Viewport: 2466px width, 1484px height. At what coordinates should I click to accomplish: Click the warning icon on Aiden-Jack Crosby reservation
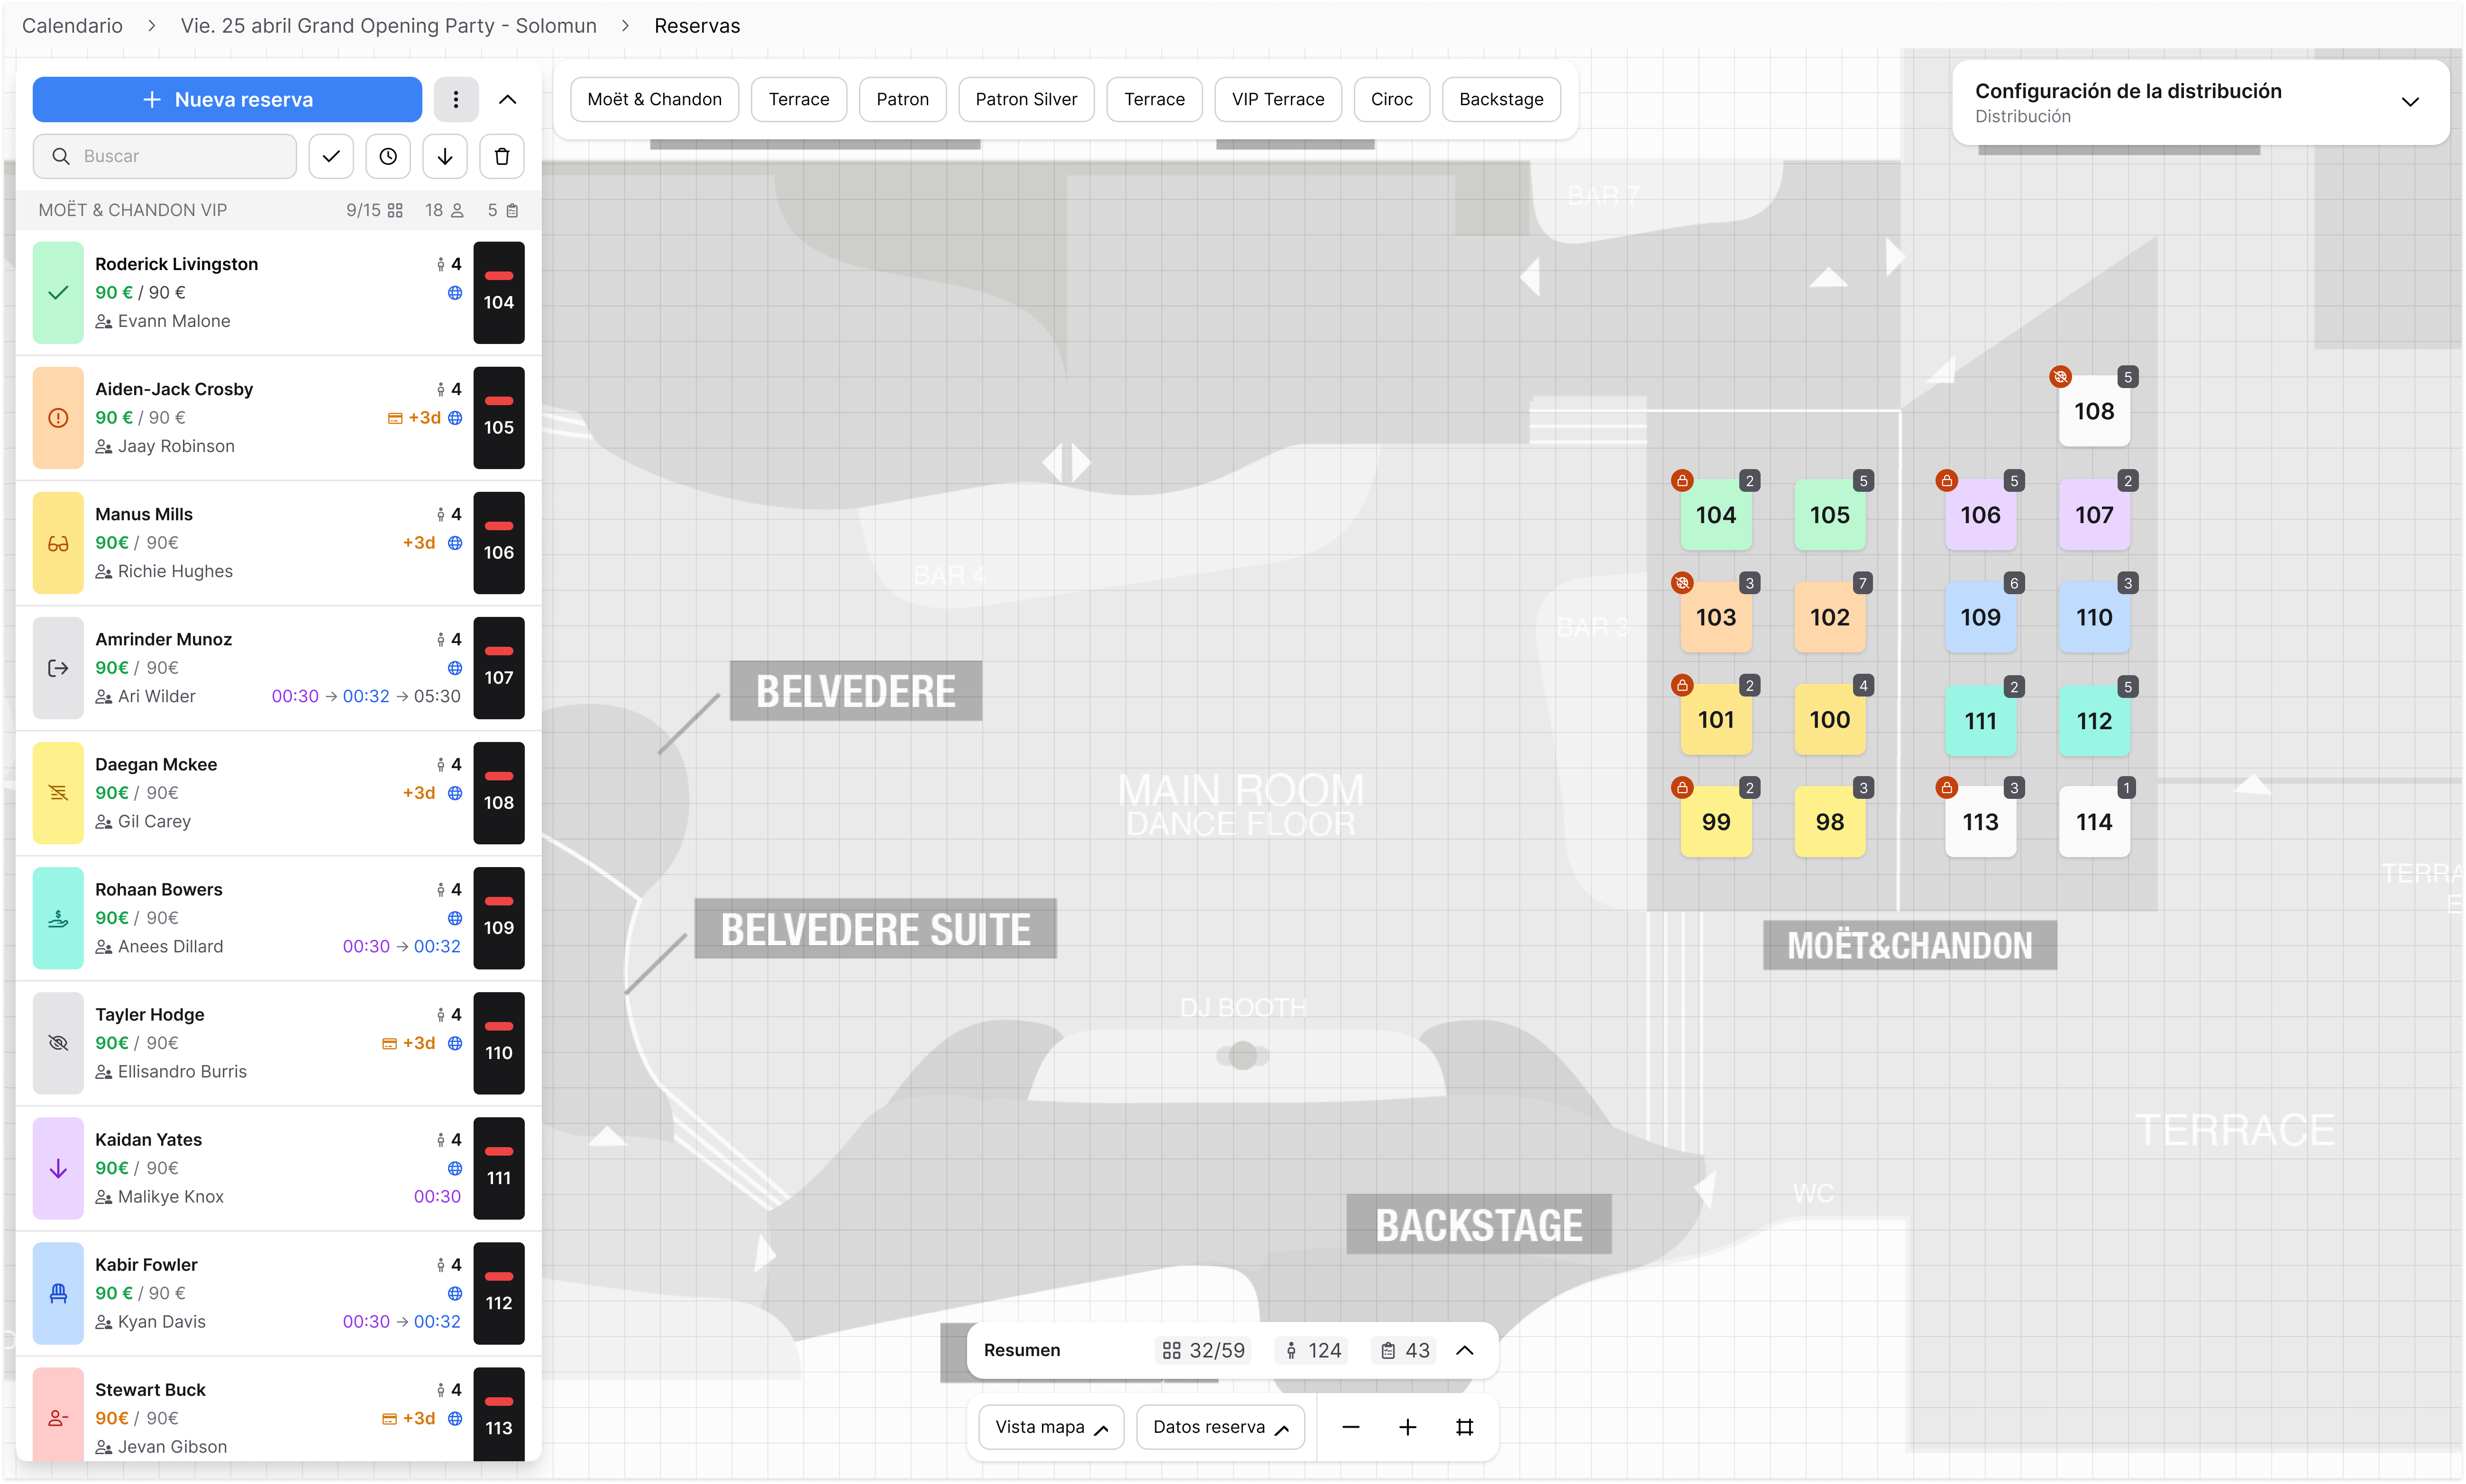tap(57, 417)
